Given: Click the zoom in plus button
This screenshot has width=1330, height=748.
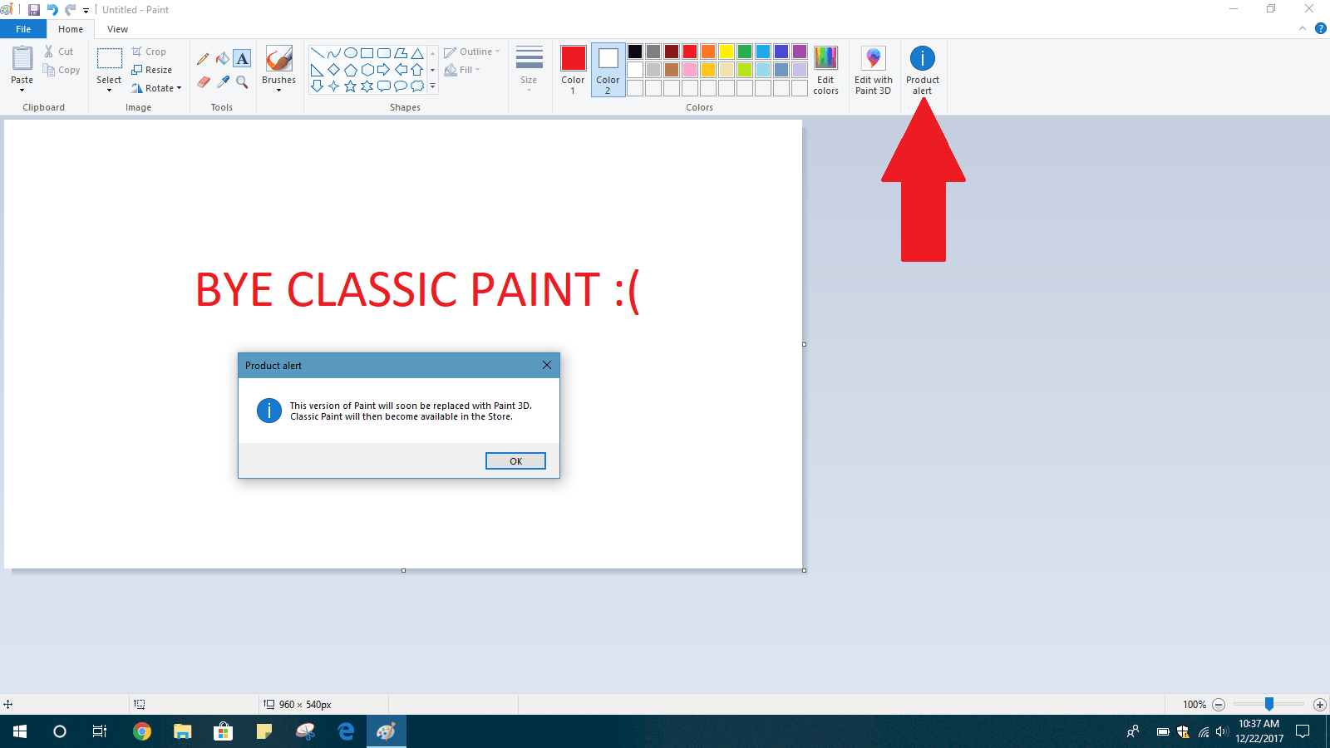Looking at the screenshot, I should tap(1319, 705).
